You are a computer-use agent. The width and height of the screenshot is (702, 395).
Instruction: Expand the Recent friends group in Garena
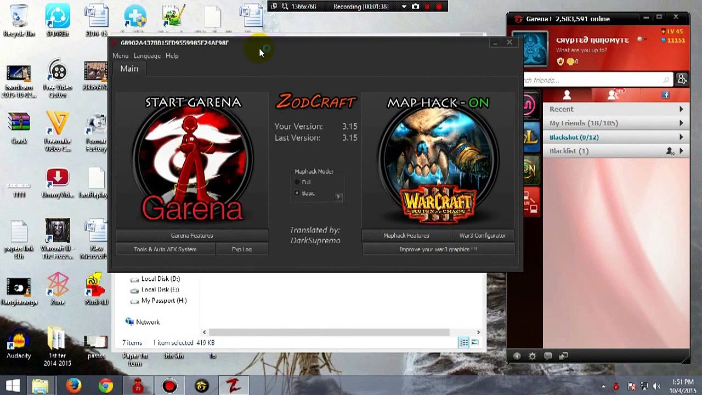coord(616,109)
